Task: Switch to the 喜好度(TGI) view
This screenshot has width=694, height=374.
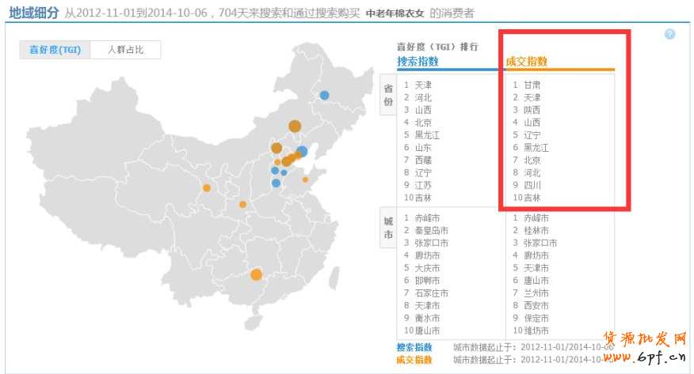Action: 55,50
